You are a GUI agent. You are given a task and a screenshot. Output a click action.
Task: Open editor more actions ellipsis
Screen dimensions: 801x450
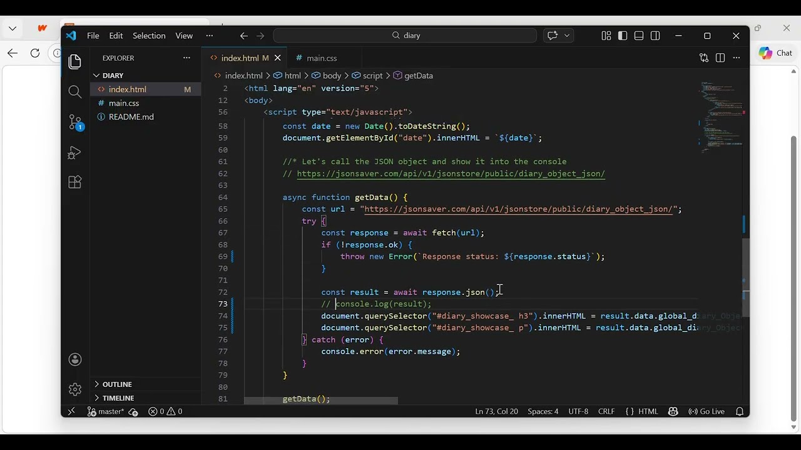click(x=737, y=57)
